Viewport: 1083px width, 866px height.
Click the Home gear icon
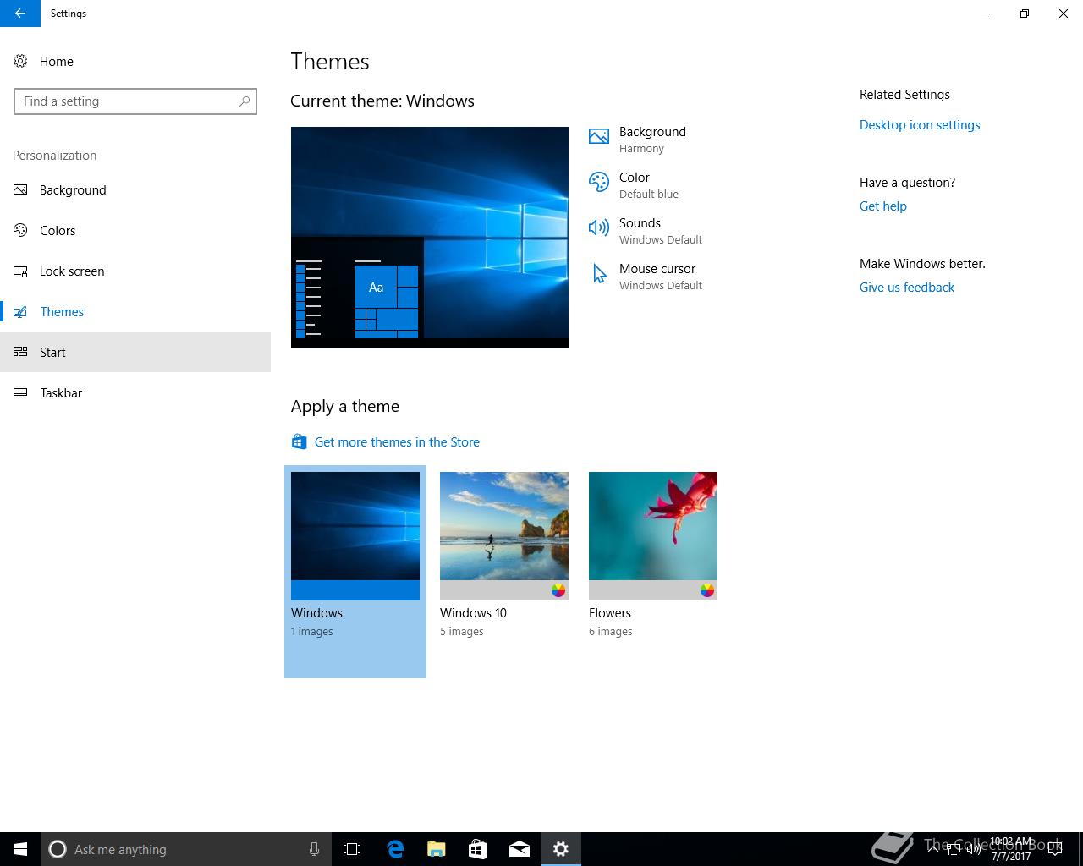21,61
